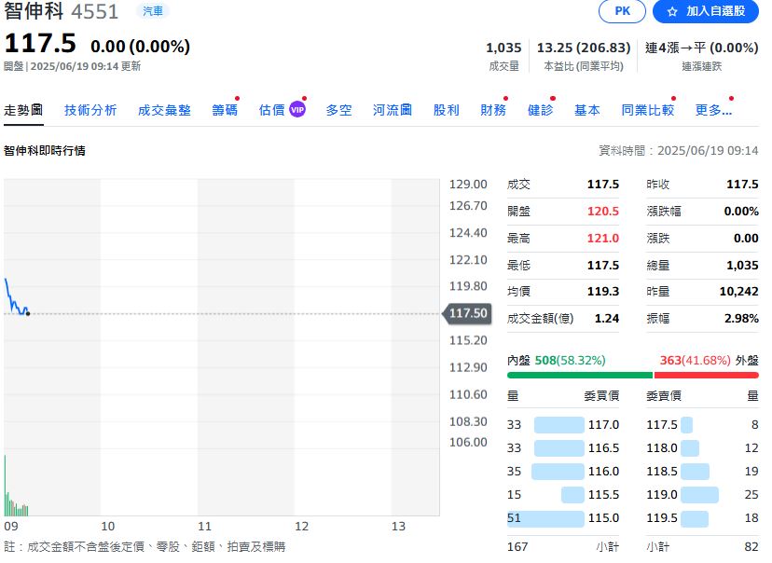This screenshot has width=772, height=563.
Task: Click the 委賣價 column header
Action: pyautogui.click(x=664, y=395)
